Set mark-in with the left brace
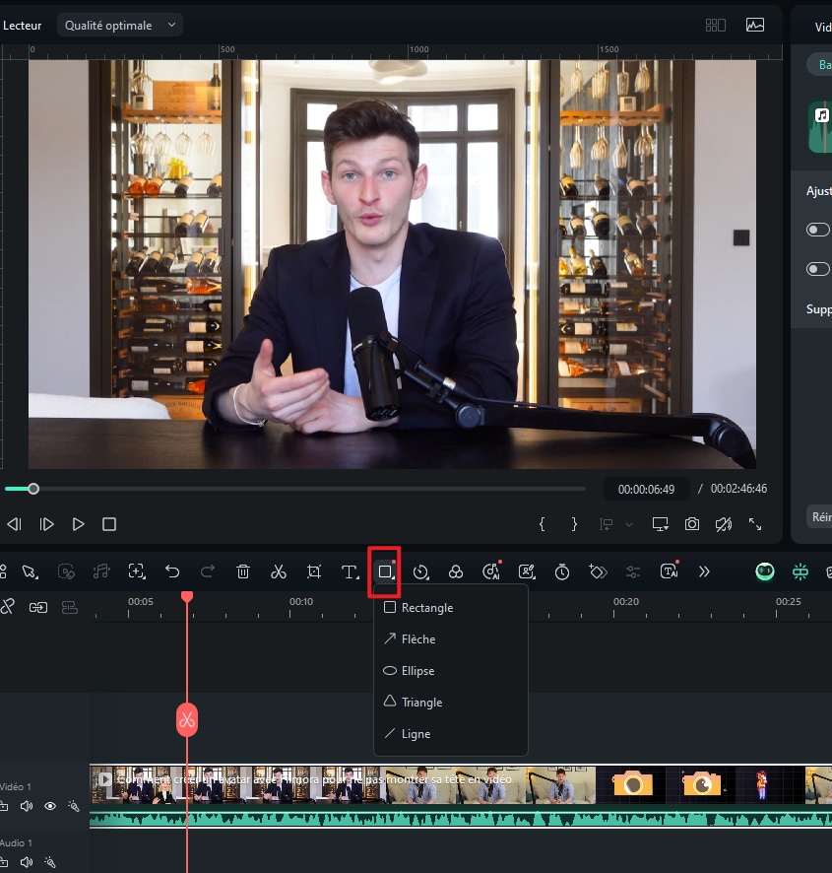Image resolution: width=832 pixels, height=873 pixels. point(542,524)
